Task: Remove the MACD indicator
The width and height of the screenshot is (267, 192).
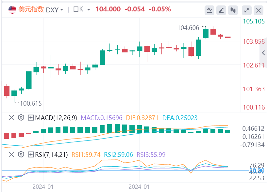Action: 11,118
